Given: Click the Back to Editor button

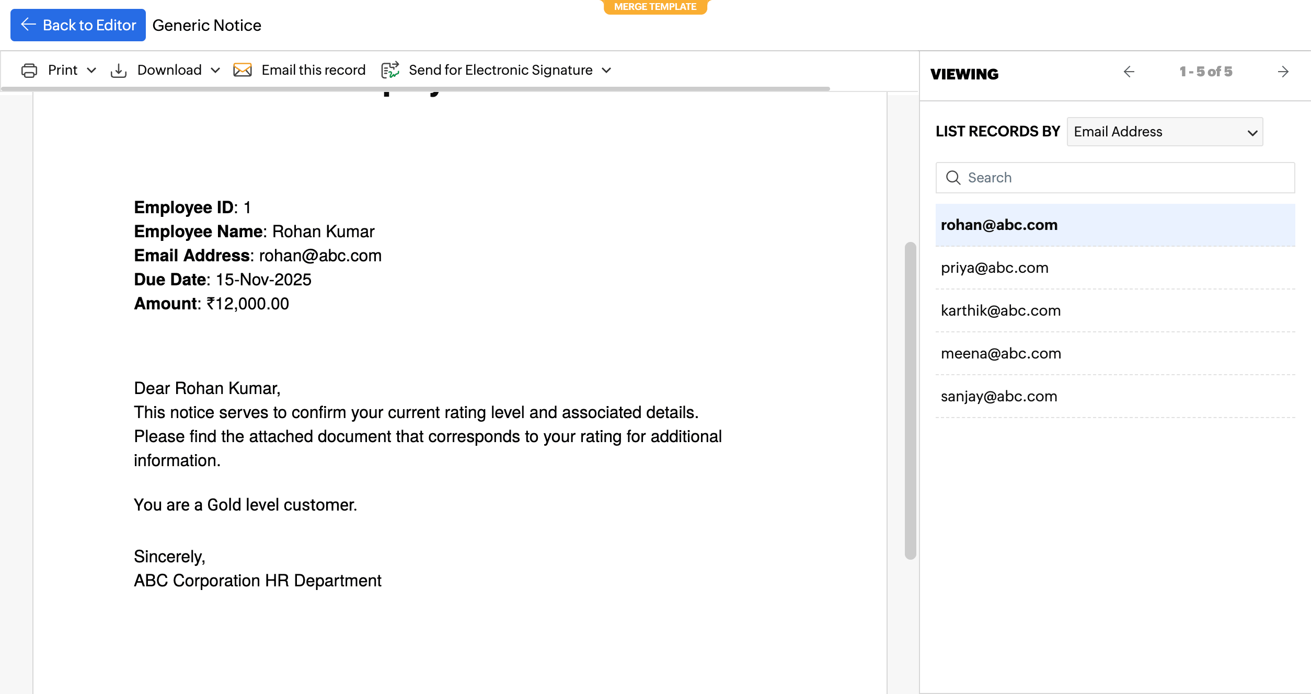Looking at the screenshot, I should (x=78, y=25).
